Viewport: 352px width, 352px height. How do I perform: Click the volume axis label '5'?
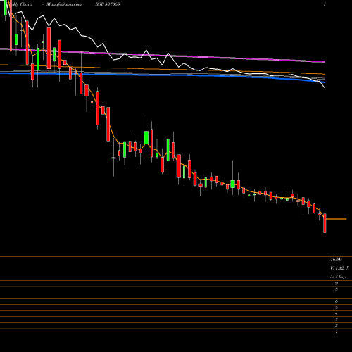coord(337,307)
